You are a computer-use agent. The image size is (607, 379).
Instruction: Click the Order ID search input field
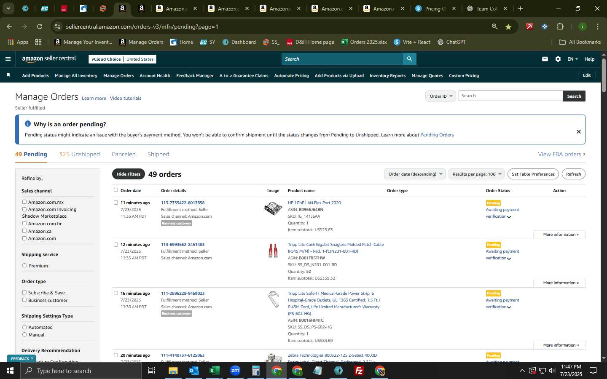click(x=510, y=96)
